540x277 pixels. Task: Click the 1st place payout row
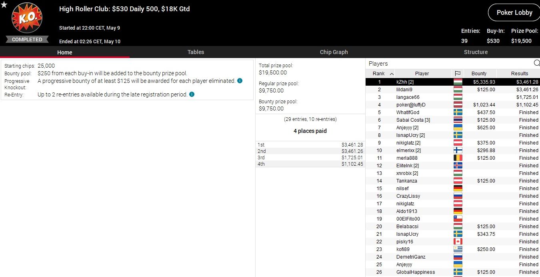(x=310, y=145)
